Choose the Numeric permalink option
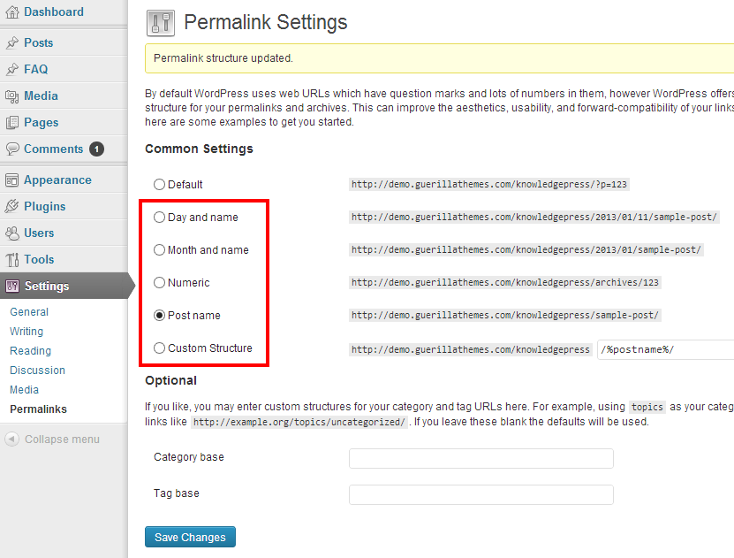Screen dimensions: 734x558 [159, 282]
